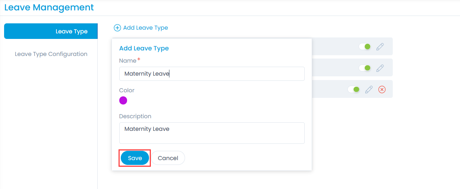Click the Add Leave Type link text
460x189 pixels.
coord(146,28)
